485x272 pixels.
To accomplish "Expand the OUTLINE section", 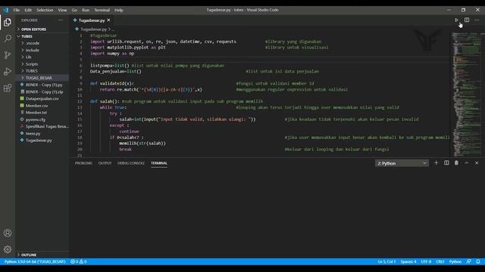I will 29,255.
